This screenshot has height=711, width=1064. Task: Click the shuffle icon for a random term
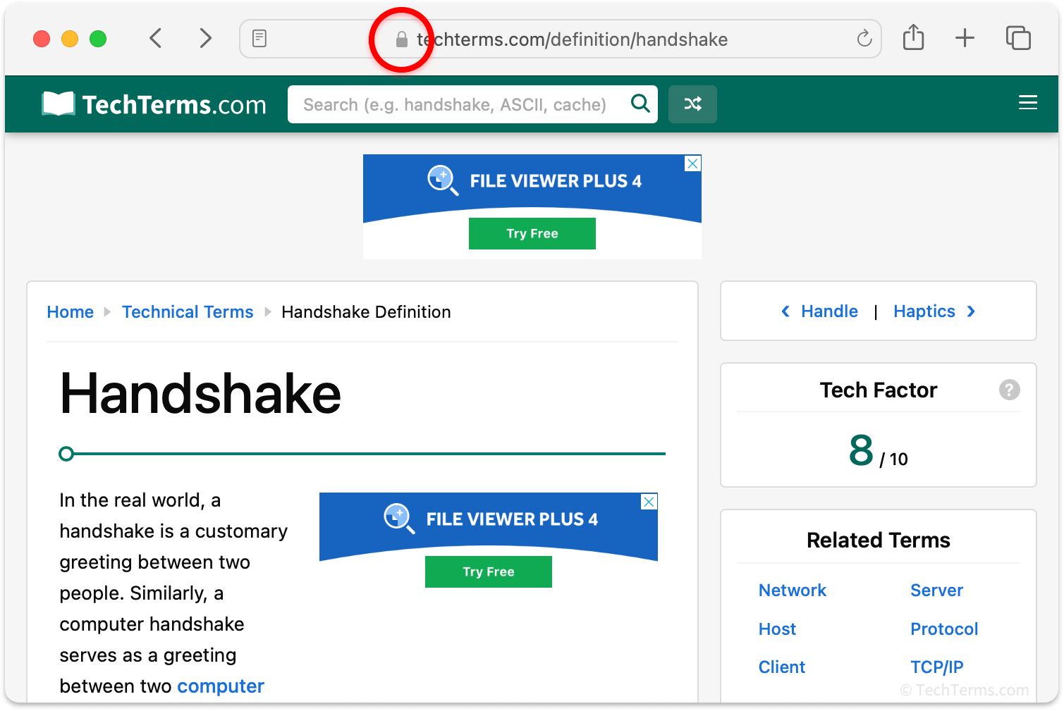point(692,104)
